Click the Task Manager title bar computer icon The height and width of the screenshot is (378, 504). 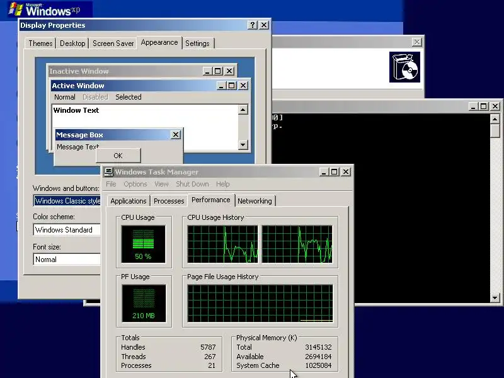[x=109, y=172]
